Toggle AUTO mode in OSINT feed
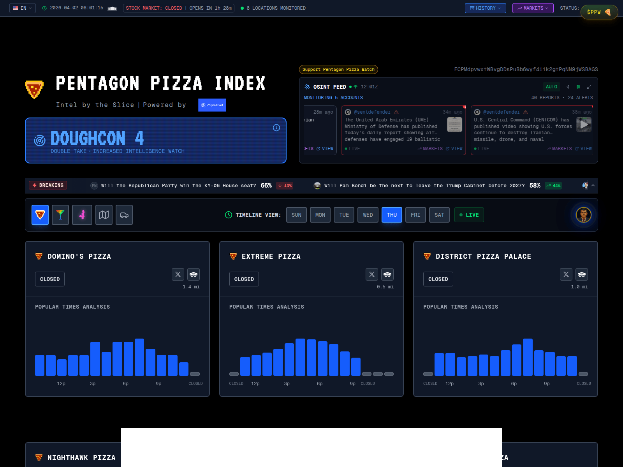The width and height of the screenshot is (623, 467). click(x=551, y=87)
